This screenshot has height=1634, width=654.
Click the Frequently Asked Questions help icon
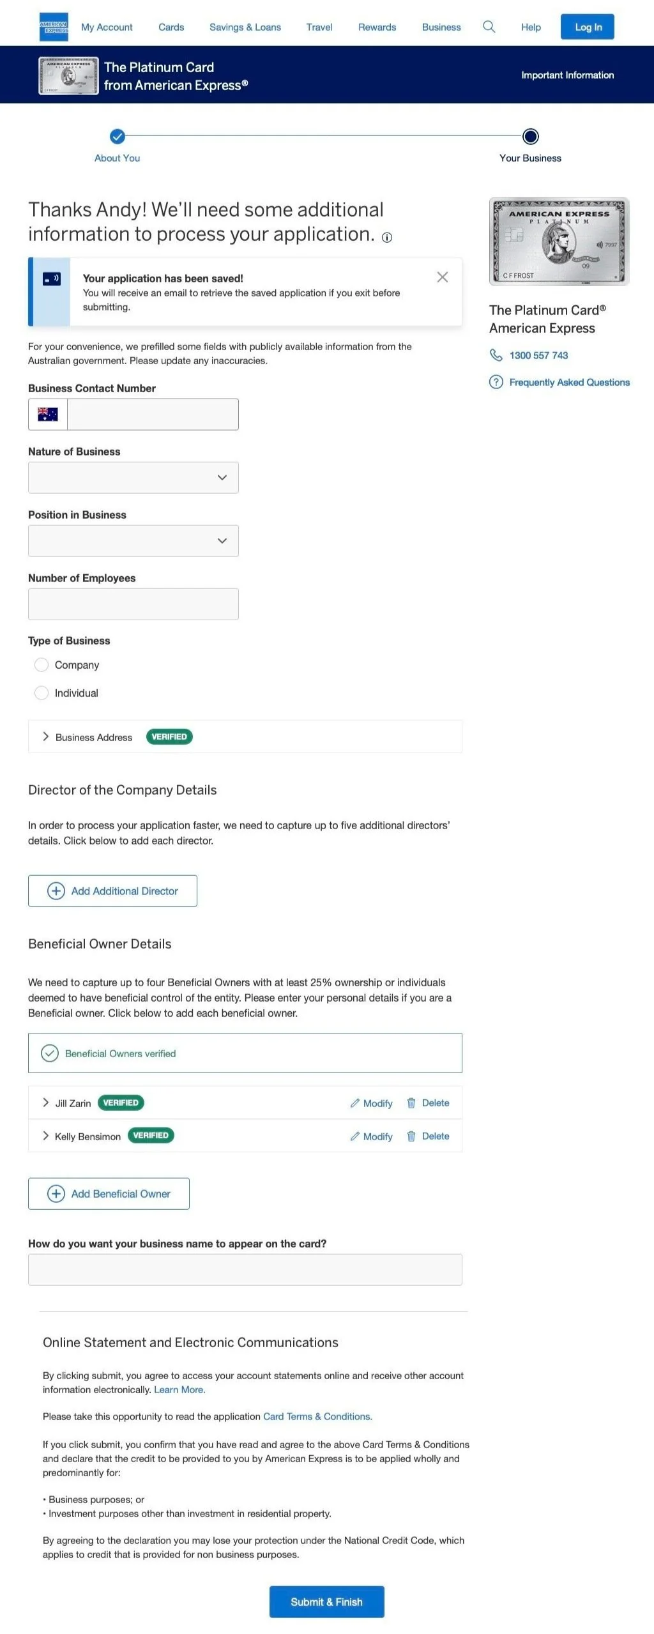[496, 382]
